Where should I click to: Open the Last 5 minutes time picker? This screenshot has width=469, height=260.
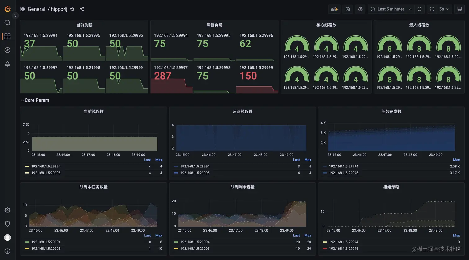click(x=391, y=9)
